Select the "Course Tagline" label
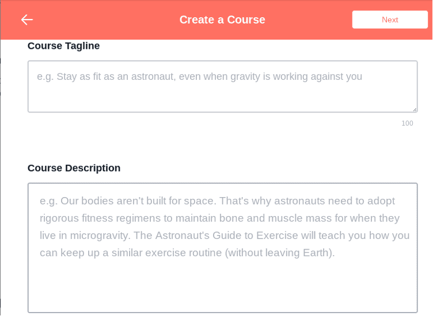This screenshot has height=316, width=433. (63, 46)
